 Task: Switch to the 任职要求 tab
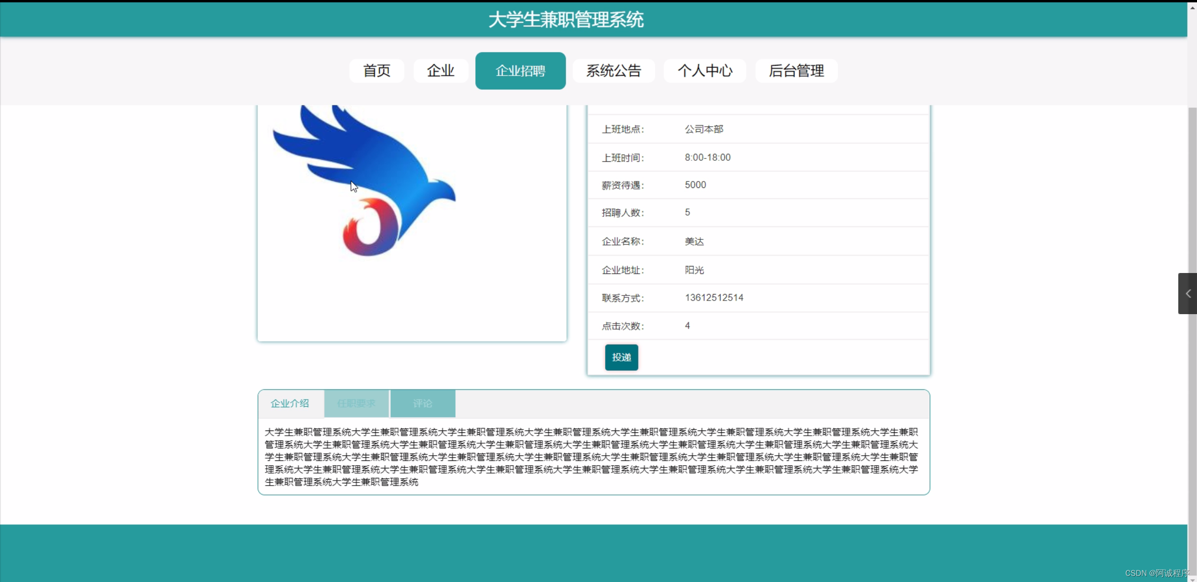(x=356, y=403)
